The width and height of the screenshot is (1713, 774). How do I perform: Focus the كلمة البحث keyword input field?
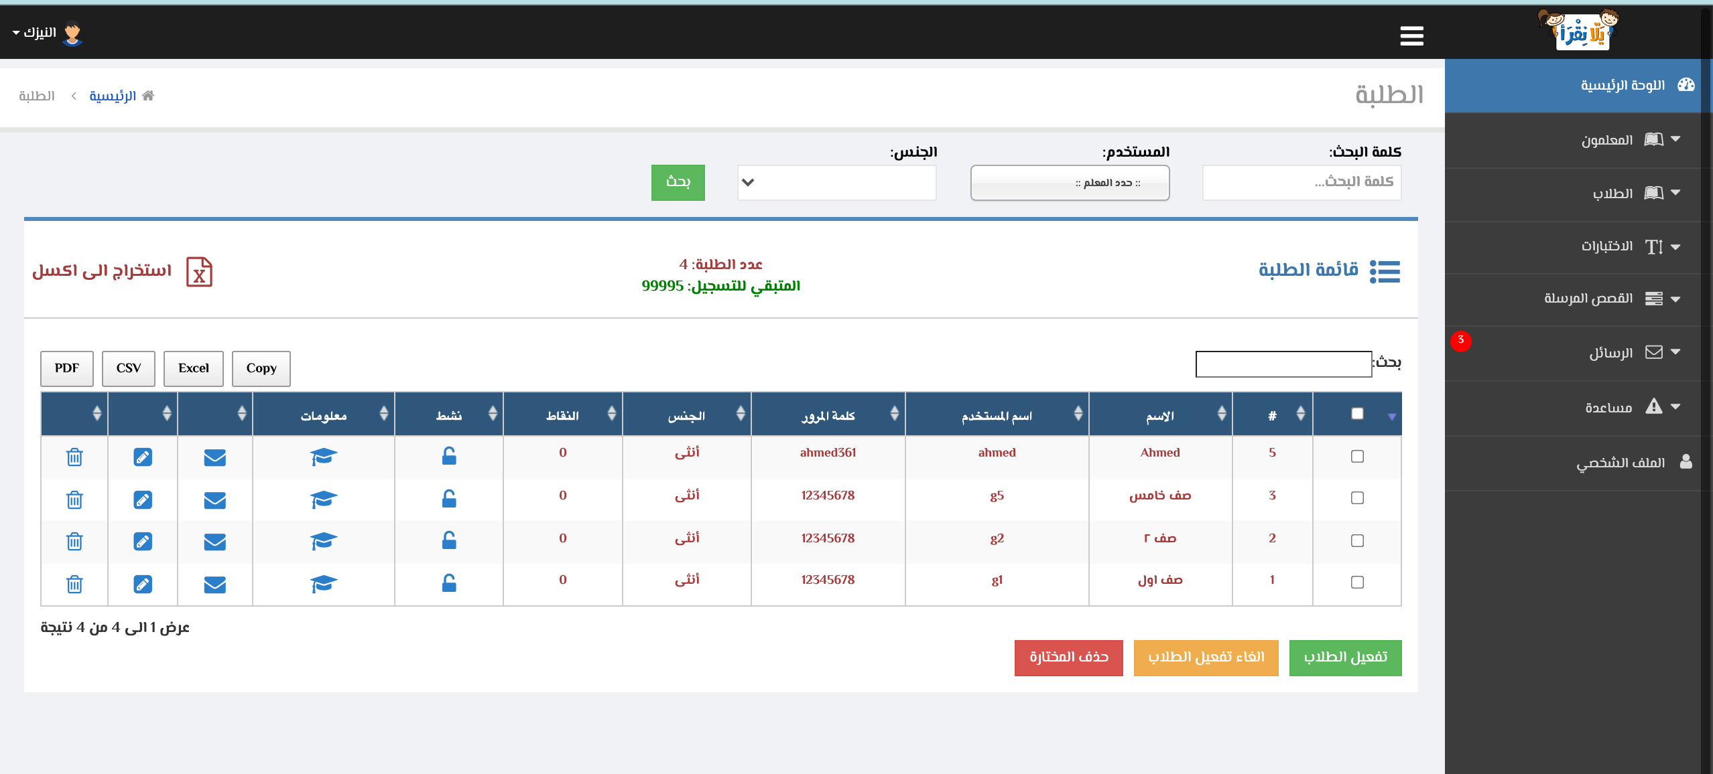(1302, 182)
